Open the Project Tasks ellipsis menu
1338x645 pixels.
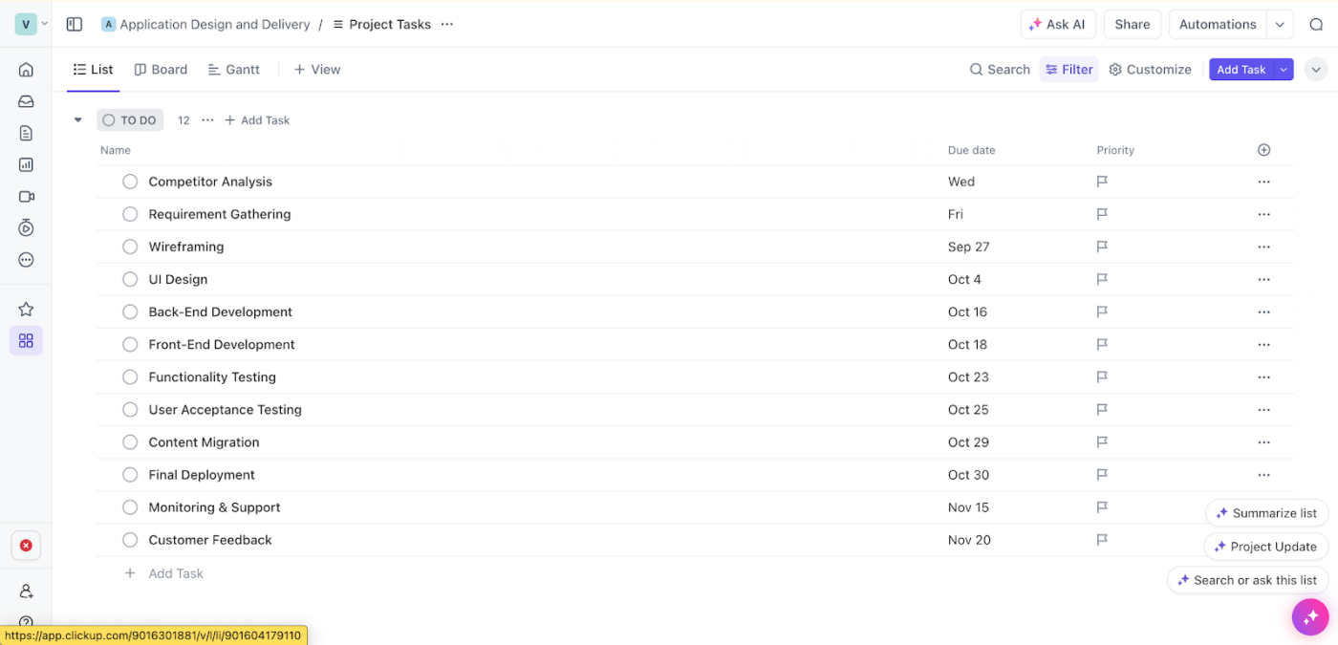tap(446, 24)
